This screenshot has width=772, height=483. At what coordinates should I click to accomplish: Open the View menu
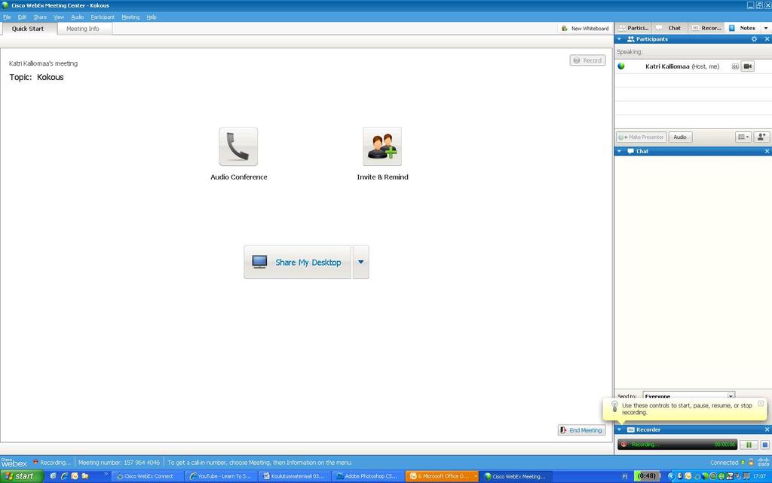(59, 17)
